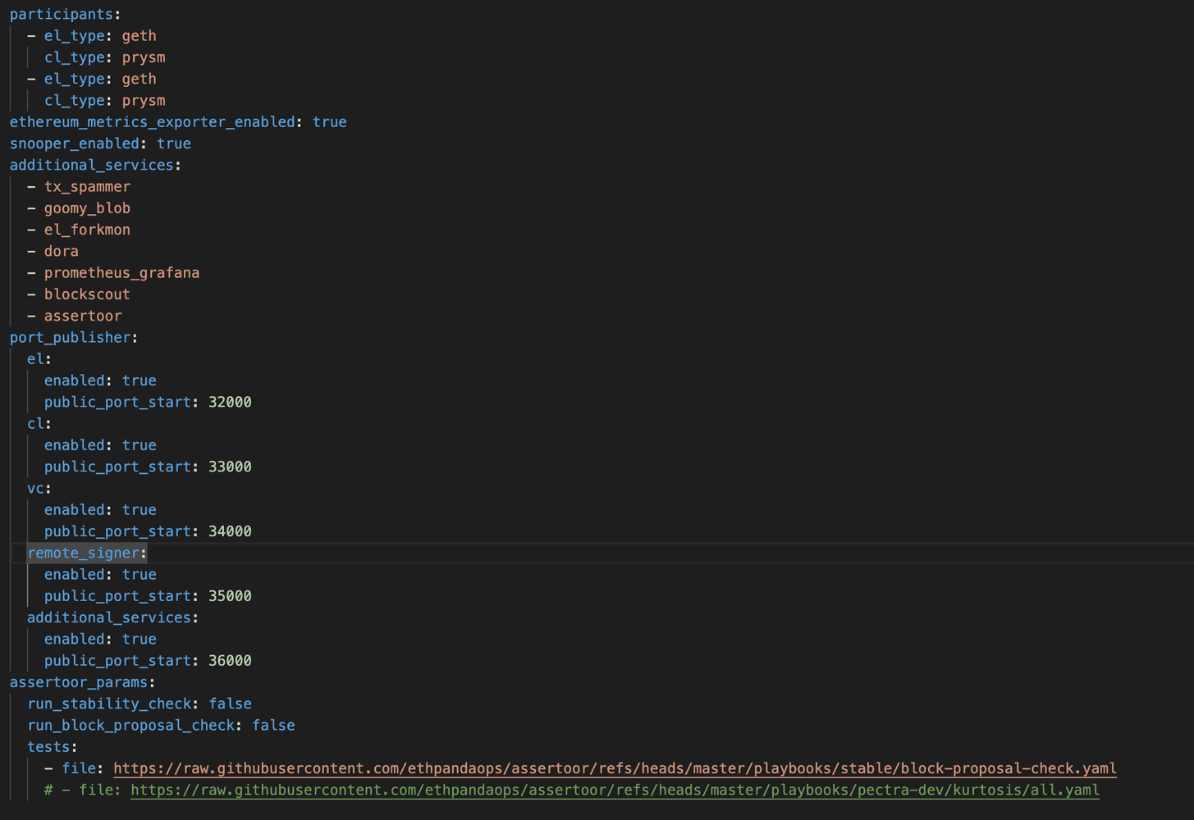Click the blockscout list entry

pos(87,294)
